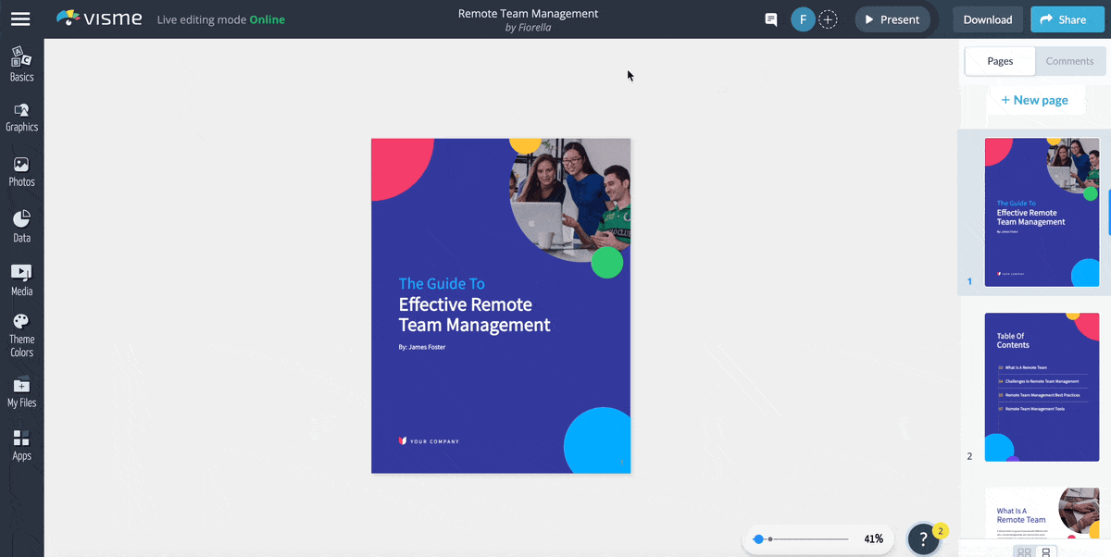Click the Present button
Screen dimensions: 1111x557
tap(892, 19)
